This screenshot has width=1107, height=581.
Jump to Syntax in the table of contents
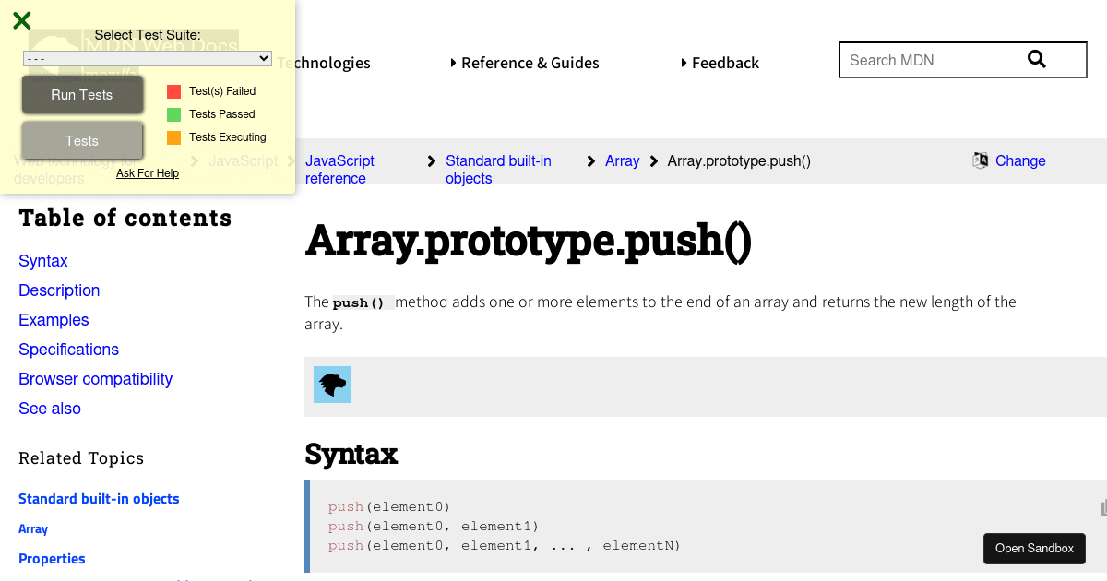(x=42, y=261)
